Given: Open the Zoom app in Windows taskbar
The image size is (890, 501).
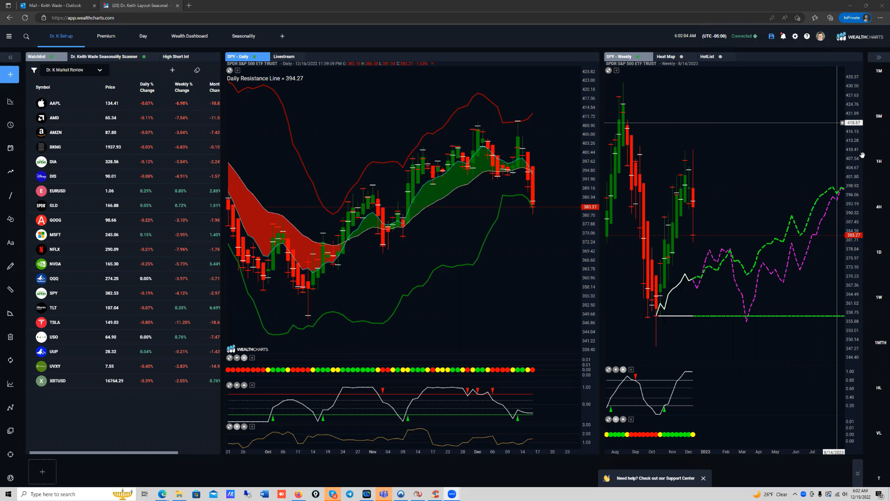Looking at the screenshot, I should 452,494.
